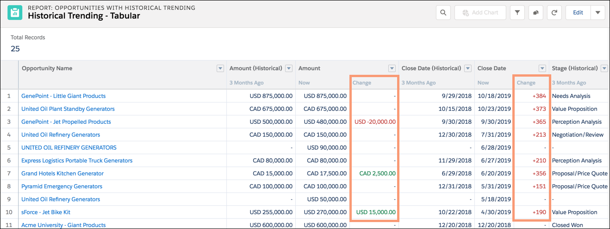Open the Opportunity Name column dropdown

tap(220, 68)
